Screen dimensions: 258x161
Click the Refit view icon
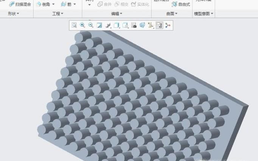pos(74,25)
